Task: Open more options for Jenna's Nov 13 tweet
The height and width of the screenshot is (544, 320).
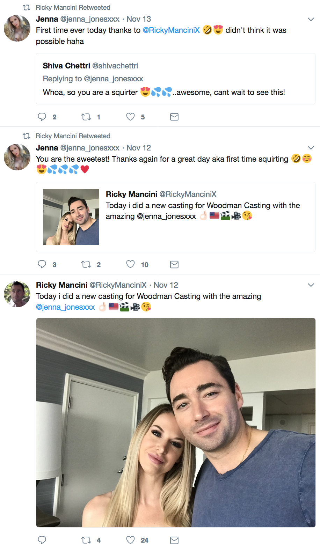Action: (x=311, y=19)
